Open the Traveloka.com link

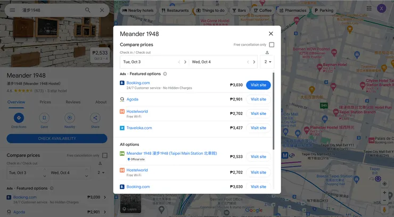[x=139, y=128]
